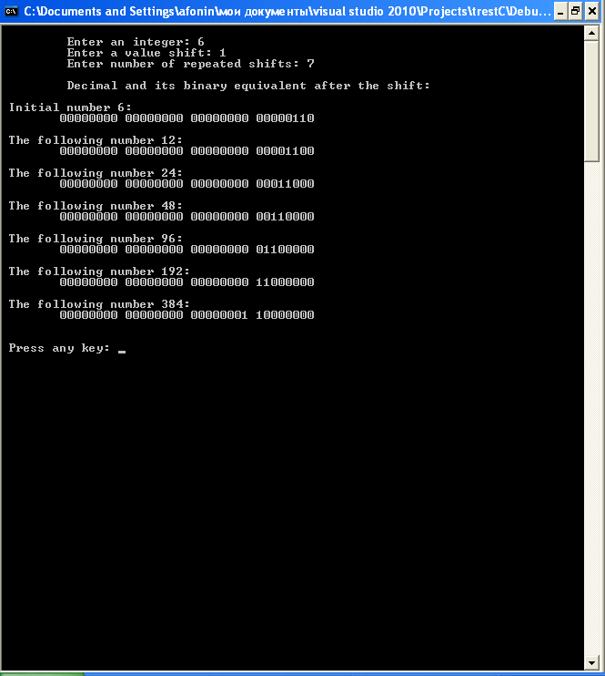The height and width of the screenshot is (676, 605).
Task: Click the 'Enter an integer: 6' line
Action: pos(136,42)
